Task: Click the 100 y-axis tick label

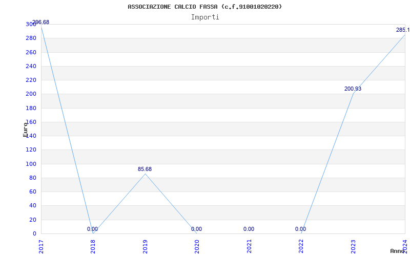Action: 31,164
